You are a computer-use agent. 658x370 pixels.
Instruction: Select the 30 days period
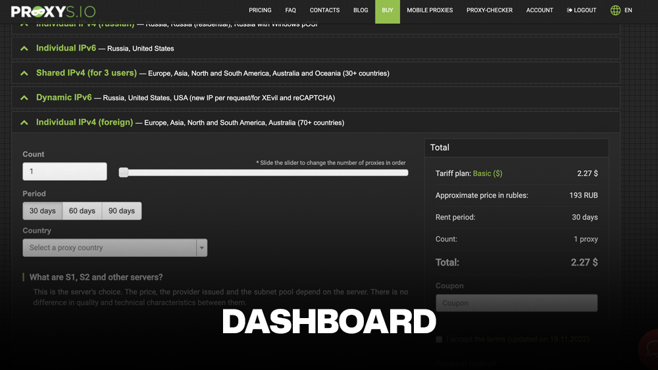[42, 211]
